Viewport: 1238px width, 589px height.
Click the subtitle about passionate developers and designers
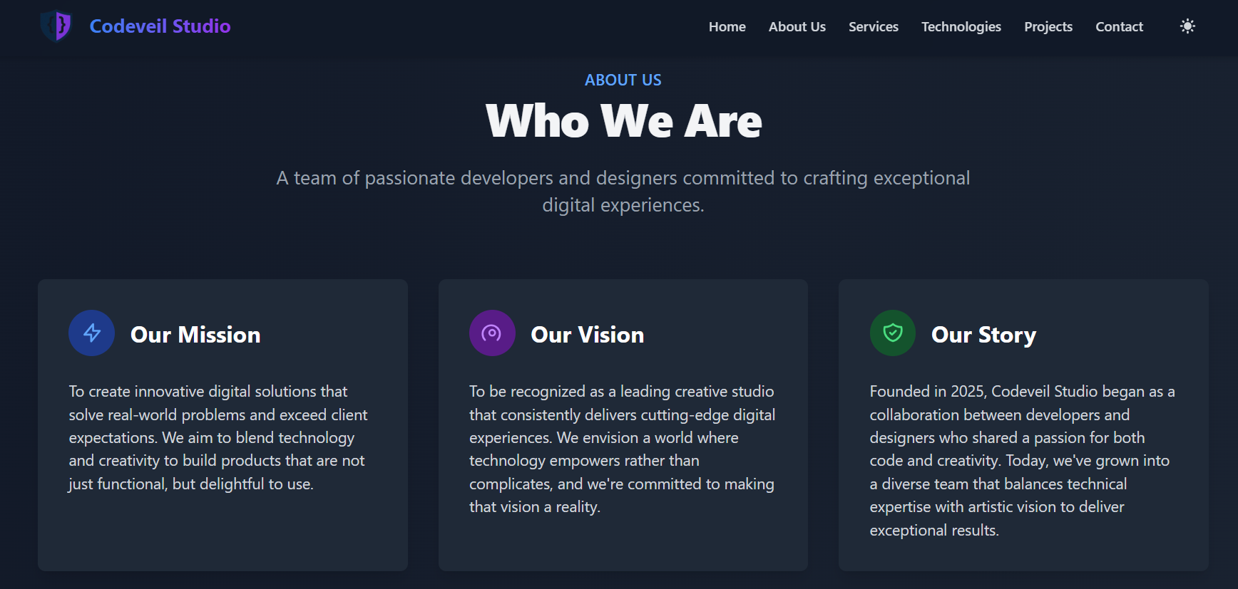623,191
